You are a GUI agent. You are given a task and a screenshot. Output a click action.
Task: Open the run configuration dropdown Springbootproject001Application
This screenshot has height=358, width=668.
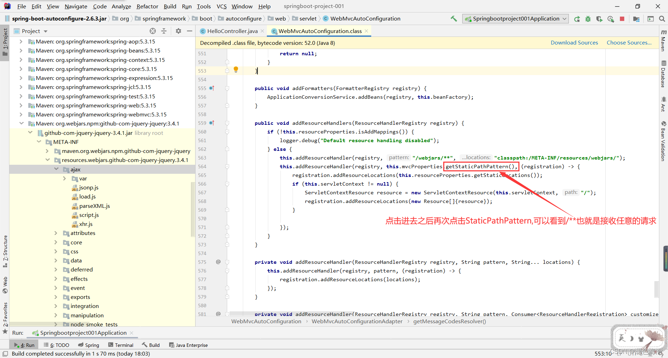(x=516, y=19)
